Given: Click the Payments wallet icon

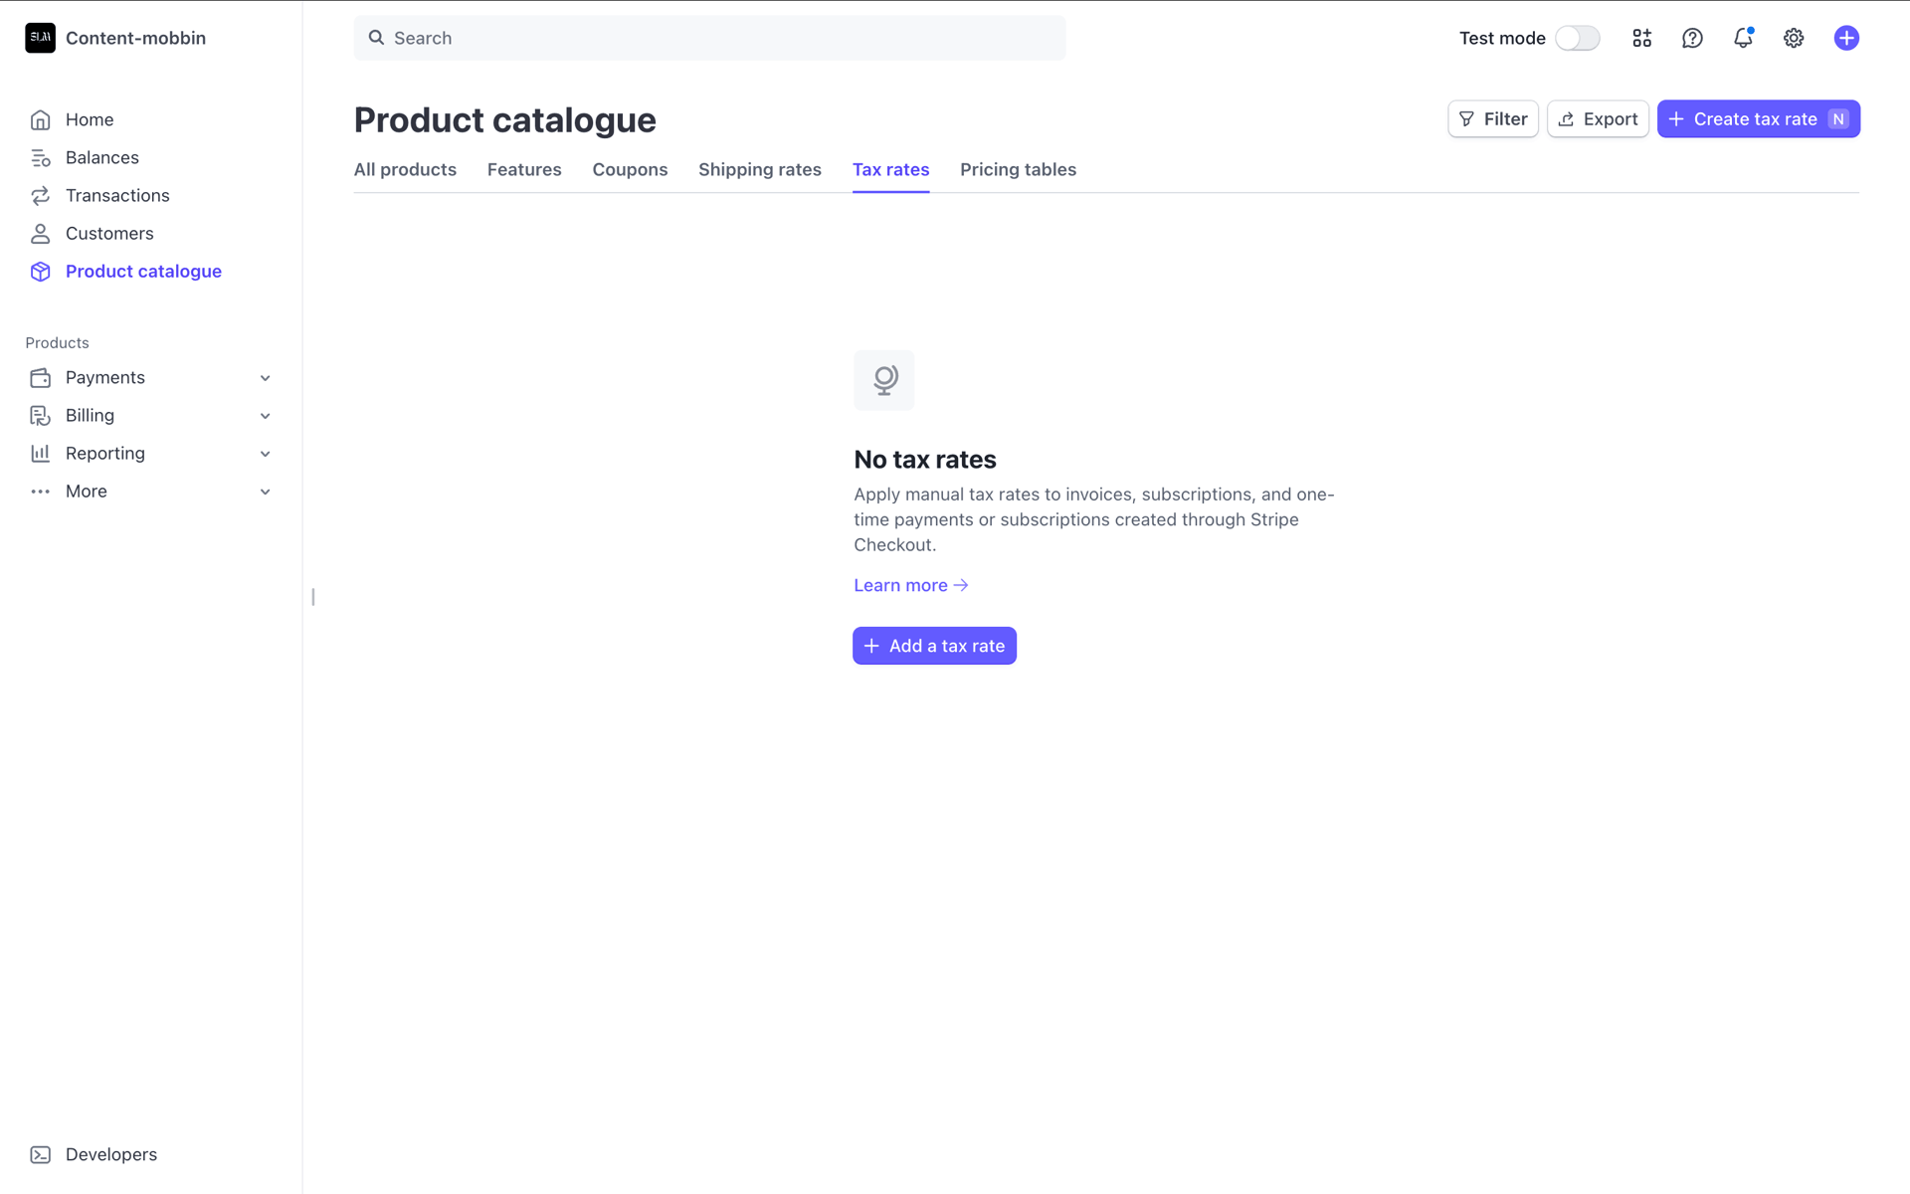Looking at the screenshot, I should (x=40, y=378).
